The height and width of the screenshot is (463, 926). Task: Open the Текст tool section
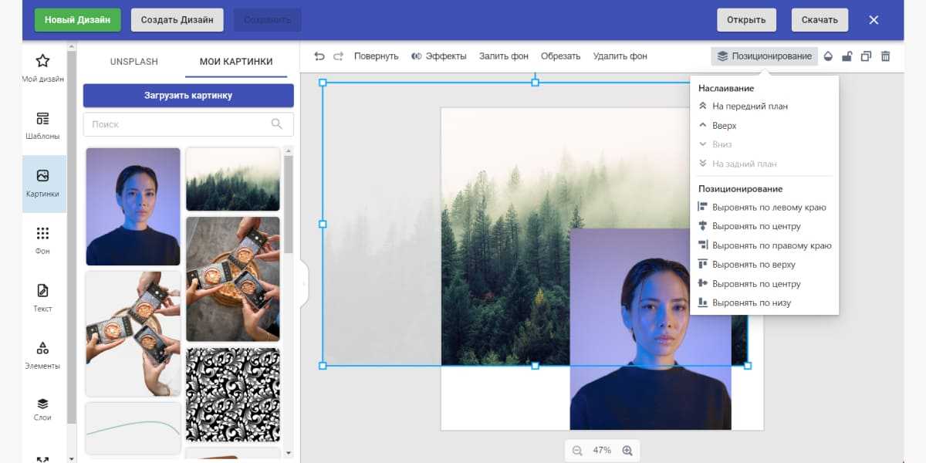[x=42, y=298]
